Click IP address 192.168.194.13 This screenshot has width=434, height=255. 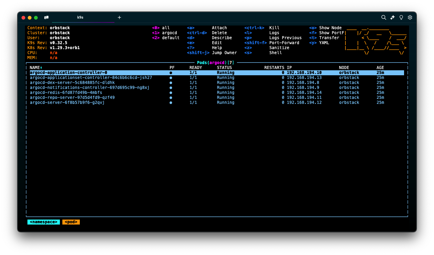[304, 77]
